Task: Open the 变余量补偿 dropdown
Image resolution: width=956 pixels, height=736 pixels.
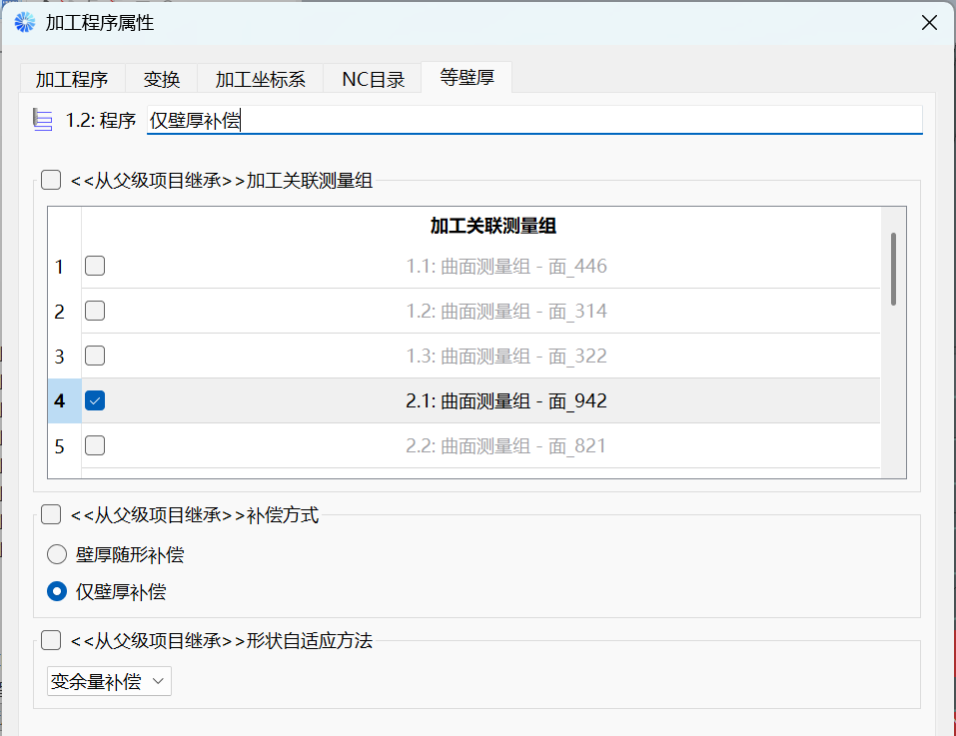Action: coord(110,682)
